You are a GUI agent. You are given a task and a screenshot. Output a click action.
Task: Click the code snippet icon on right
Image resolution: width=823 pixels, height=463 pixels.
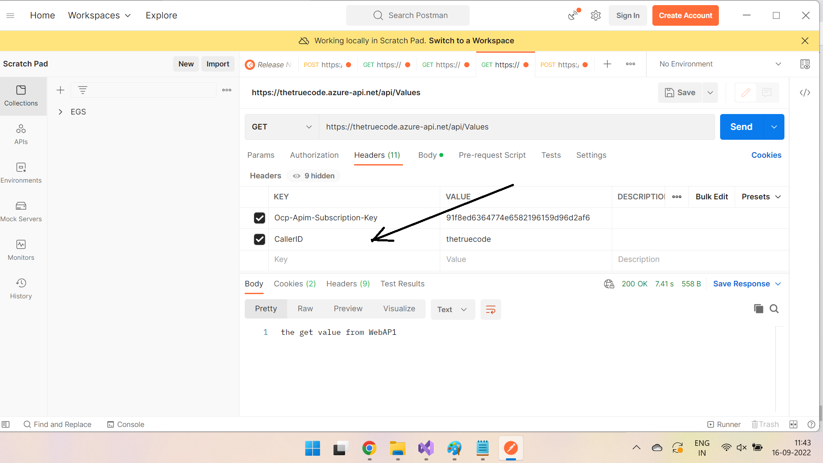[x=804, y=92]
